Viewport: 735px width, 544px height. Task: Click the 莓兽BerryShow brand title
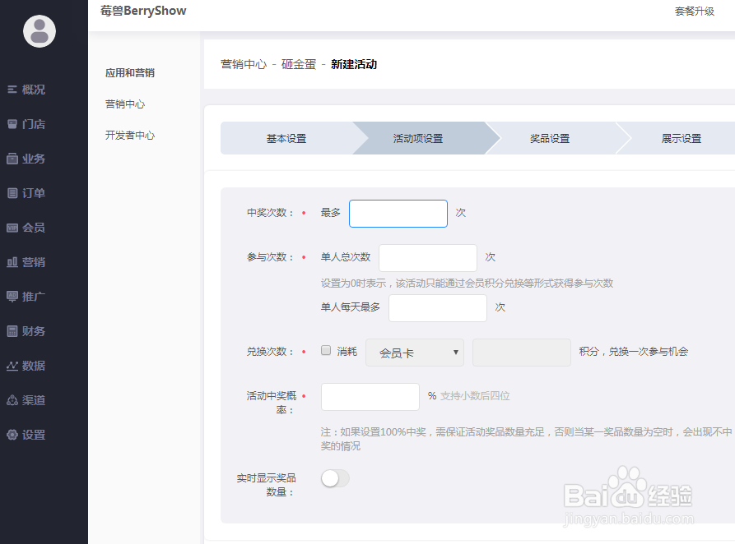[x=143, y=11]
